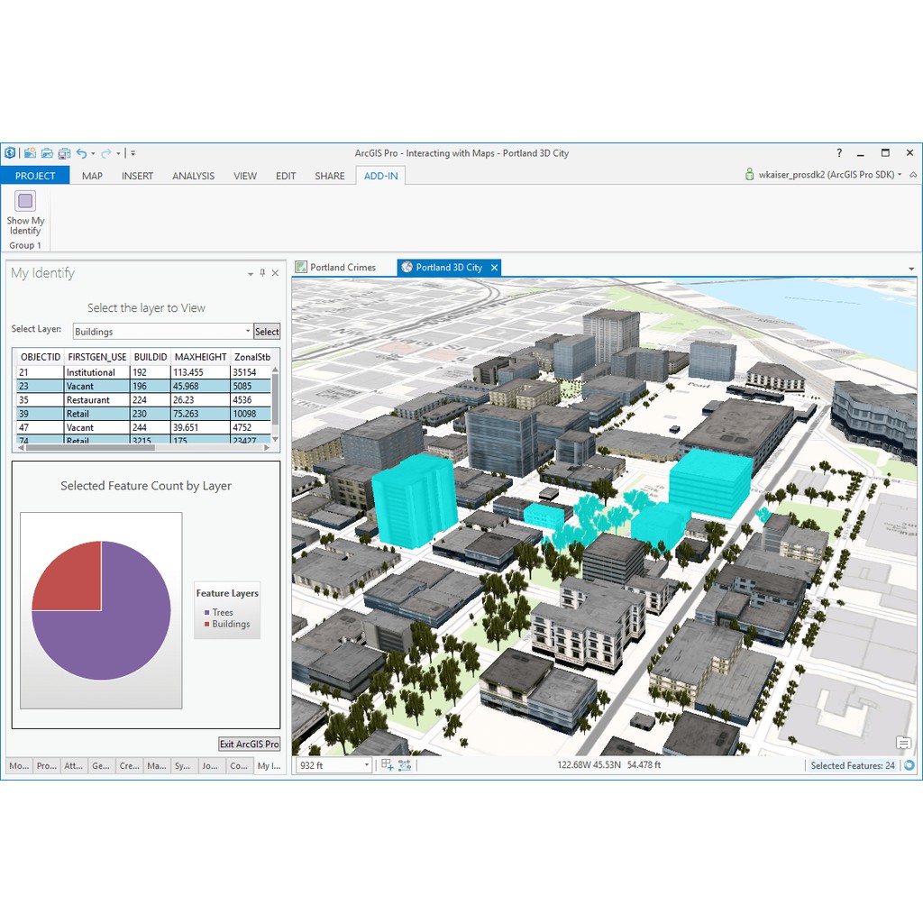
Task: Click the New Project icon in quick access toolbar
Action: pos(30,153)
